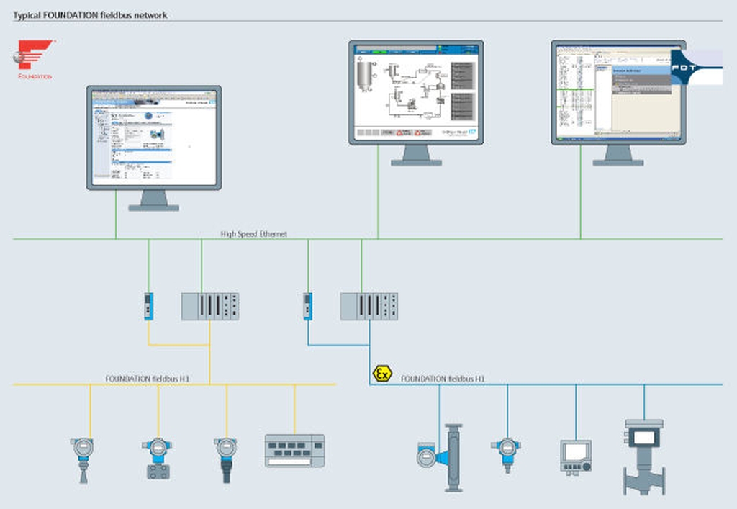Click the 'High Speed Ethernet' label
737x509 pixels.
(254, 233)
